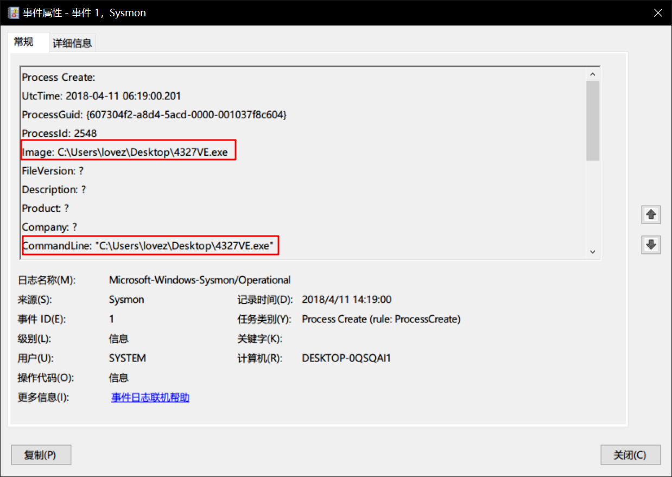Select the 'Process Create:' line
672x477 pixels.
59,78
